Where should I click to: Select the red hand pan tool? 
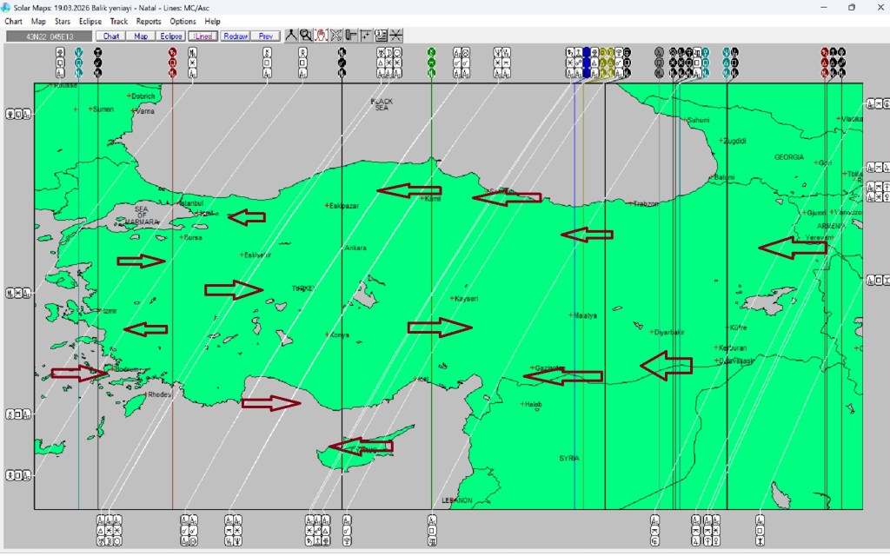point(321,36)
